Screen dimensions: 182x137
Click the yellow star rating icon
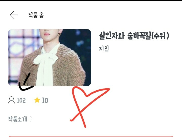(x=37, y=100)
